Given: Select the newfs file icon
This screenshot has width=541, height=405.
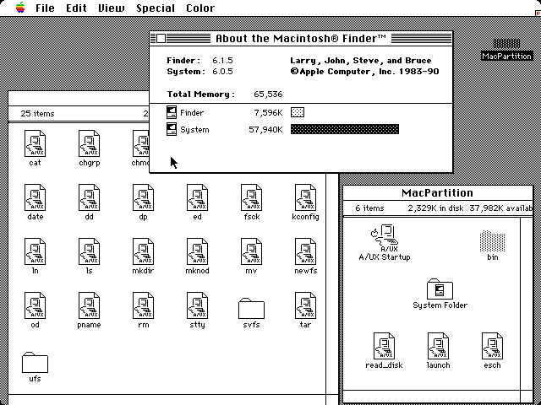Looking at the screenshot, I should pyautogui.click(x=306, y=251).
